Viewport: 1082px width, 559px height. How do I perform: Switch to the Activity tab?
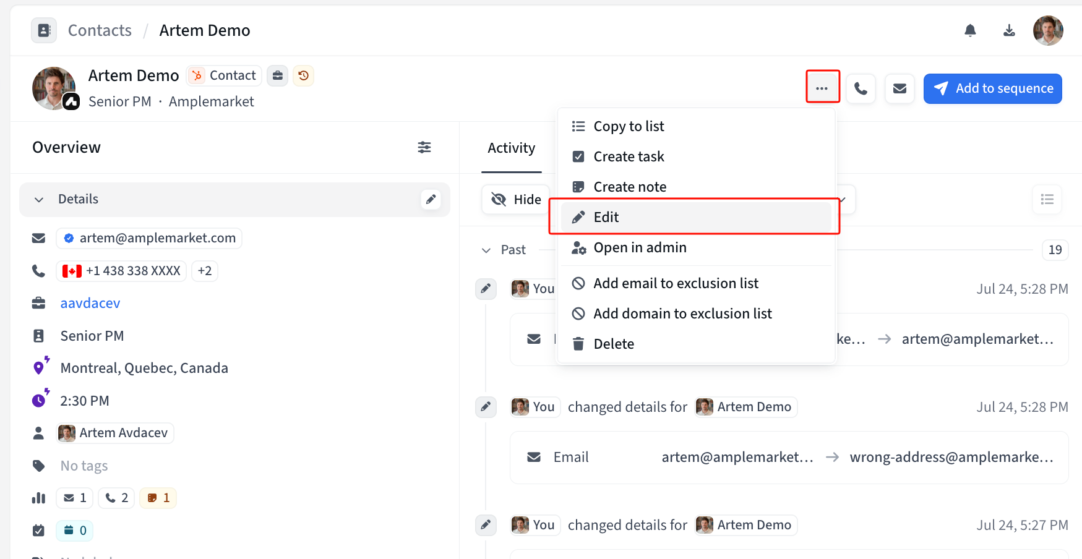(512, 148)
